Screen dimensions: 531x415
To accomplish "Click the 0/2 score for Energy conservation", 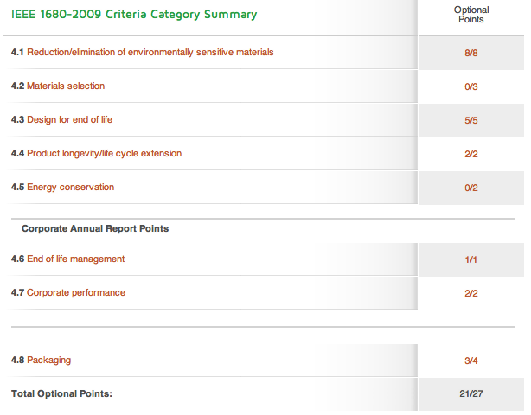I will point(471,188).
